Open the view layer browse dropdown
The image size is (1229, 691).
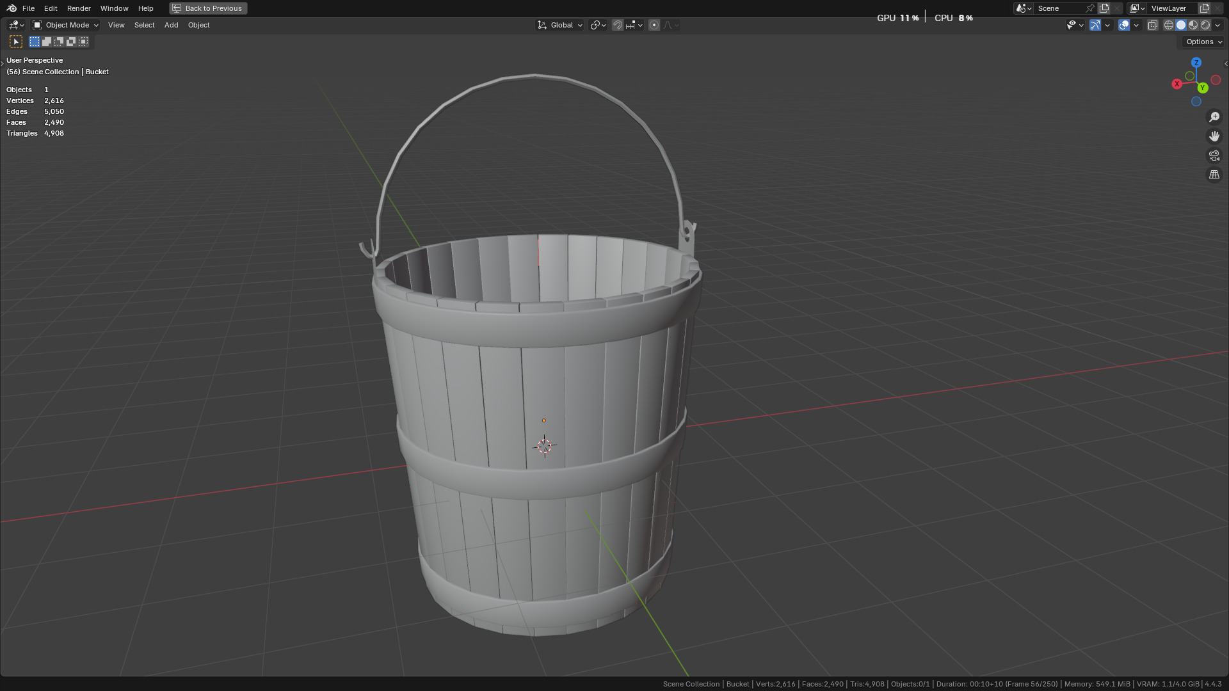click(1137, 8)
